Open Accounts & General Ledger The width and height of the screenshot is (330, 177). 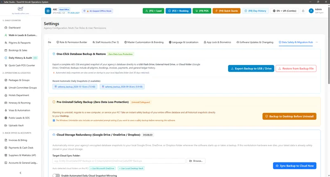[21, 163]
